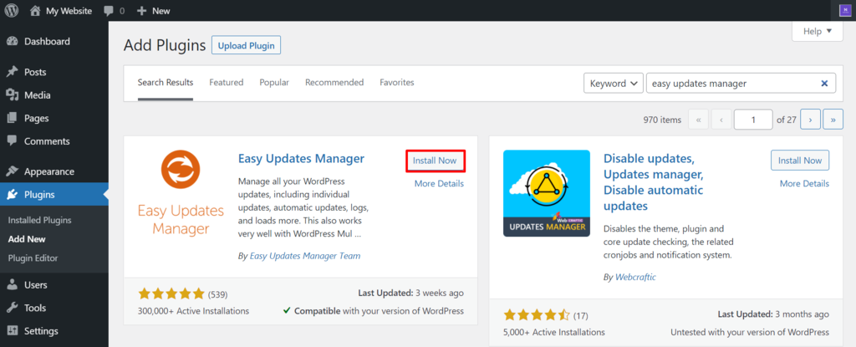Open the Dashboard menu item

[47, 41]
